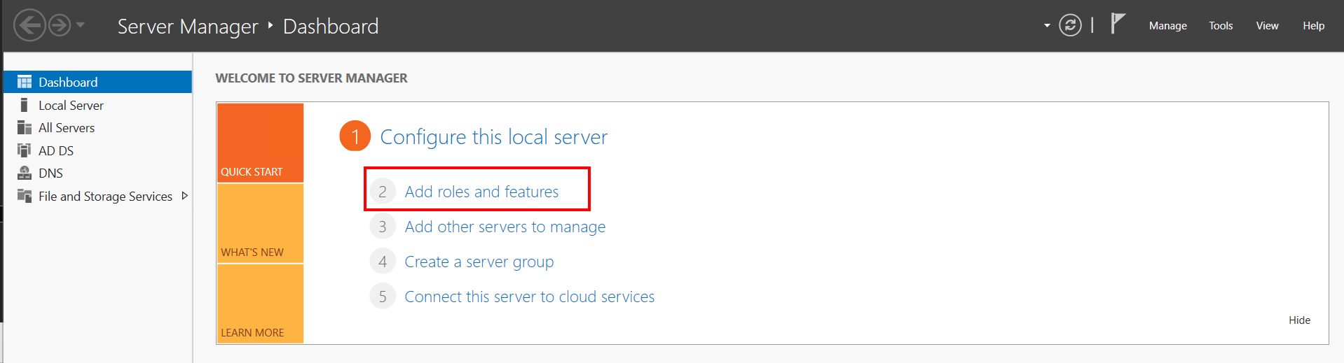Open dropdown arrow beside refresh icon
The height and width of the screenshot is (363, 1344).
tap(1047, 26)
